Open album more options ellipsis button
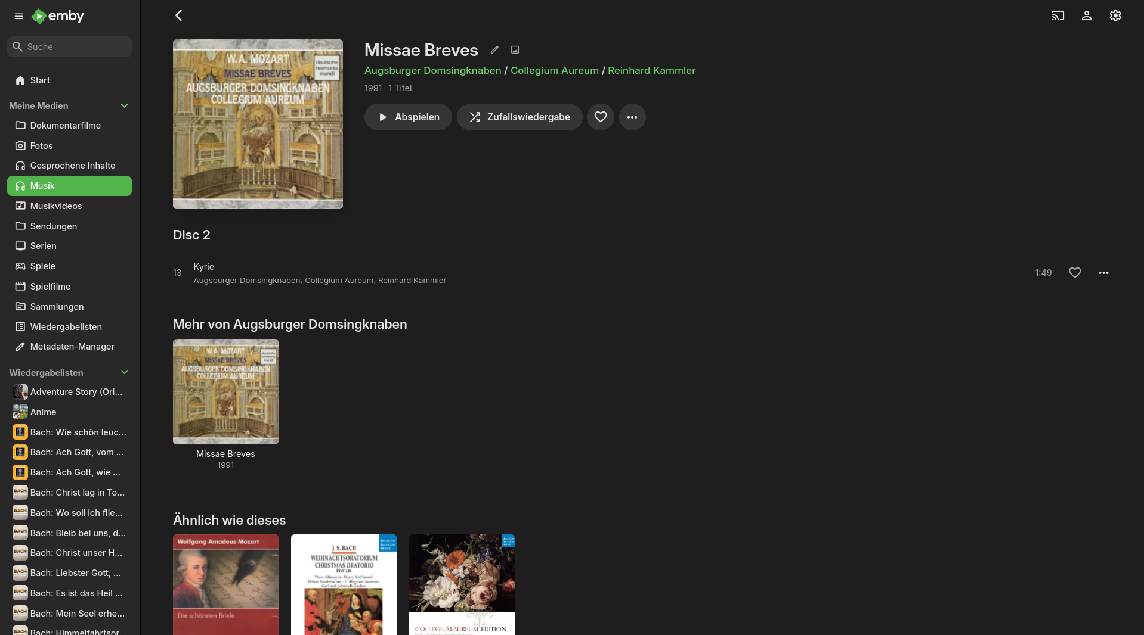The image size is (1144, 635). (x=632, y=117)
